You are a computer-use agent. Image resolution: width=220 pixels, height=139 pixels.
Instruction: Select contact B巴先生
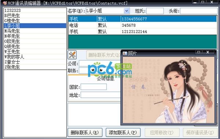coord(35,15)
